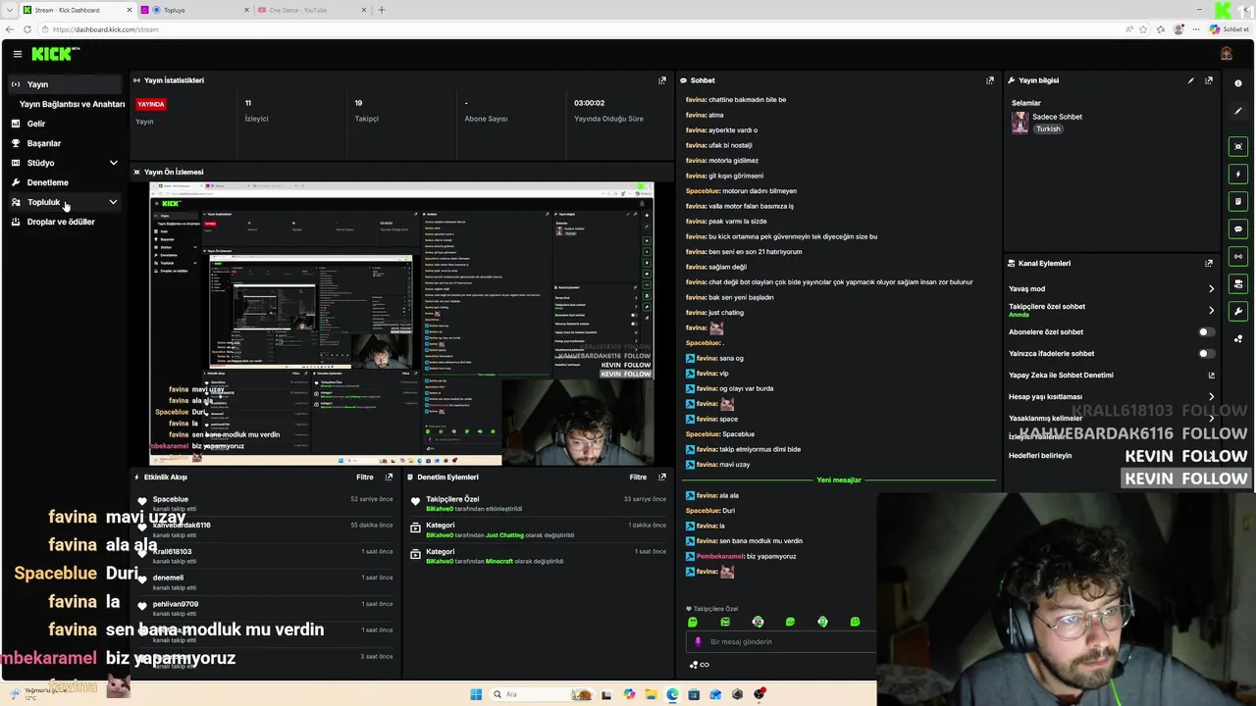
Task: Open Filtre in Etkinlik Akışı panel
Action: [x=364, y=477]
